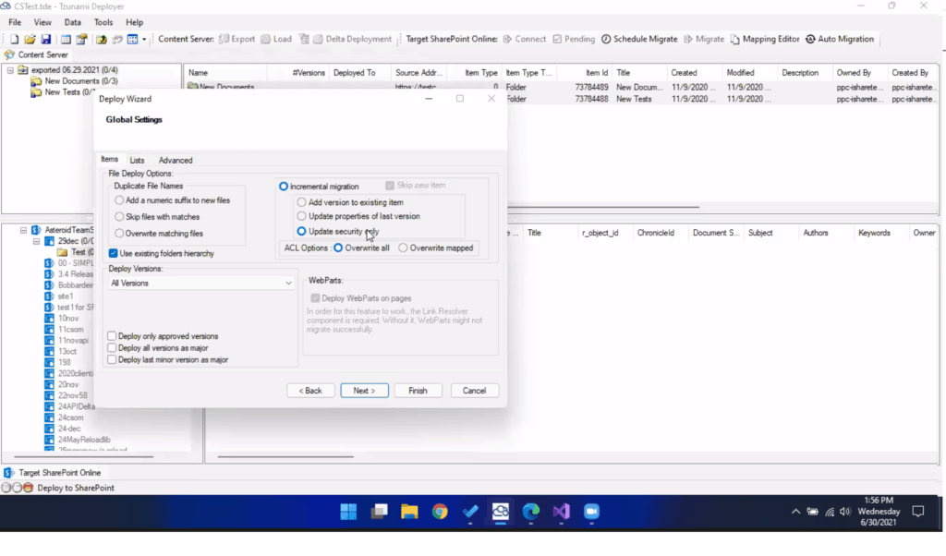
Task: Open the Deploy Versions dropdown
Action: point(200,283)
